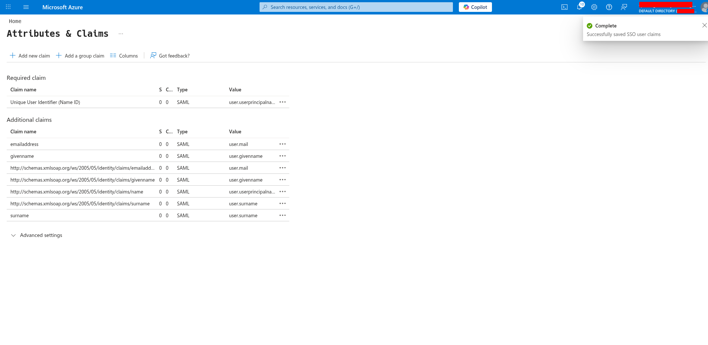Screen dimensions: 708x345
Task: Go to Home breadcrumb
Action: [x=15, y=21]
